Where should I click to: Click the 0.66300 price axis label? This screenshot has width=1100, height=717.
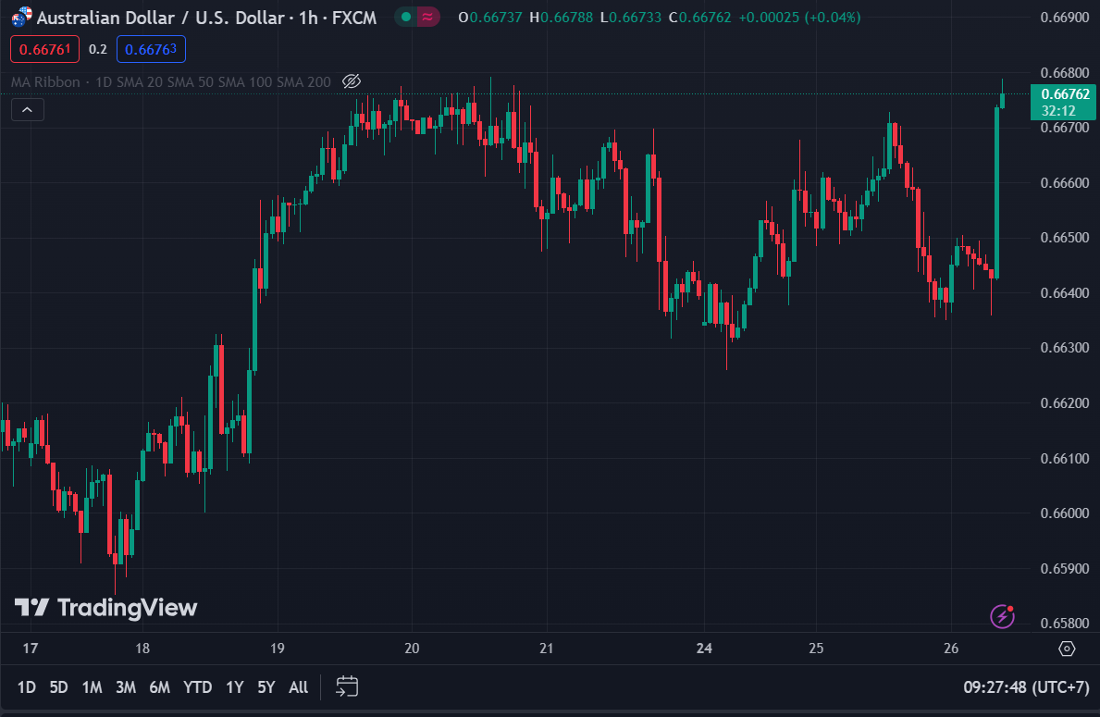coord(1065,347)
